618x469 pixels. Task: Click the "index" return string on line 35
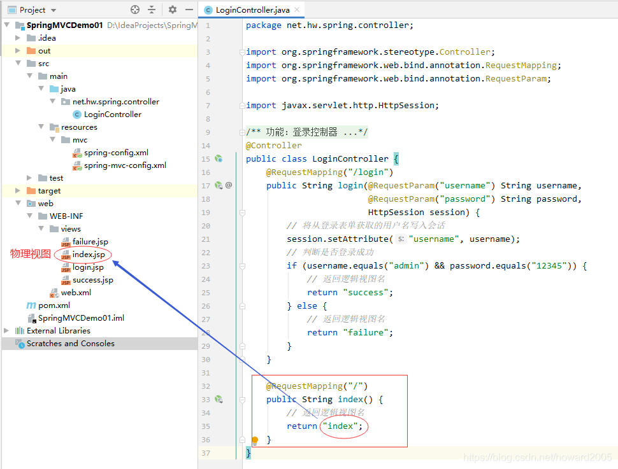tap(340, 426)
